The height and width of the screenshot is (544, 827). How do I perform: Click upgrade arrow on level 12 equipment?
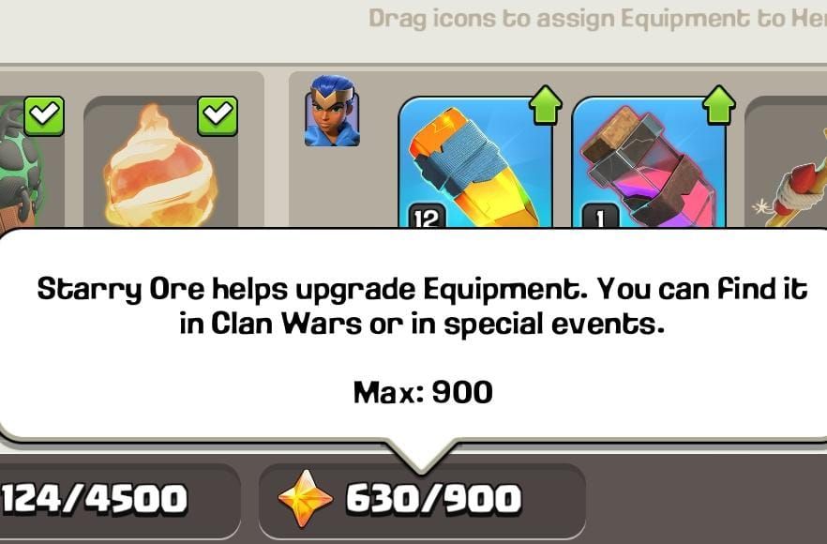click(546, 105)
